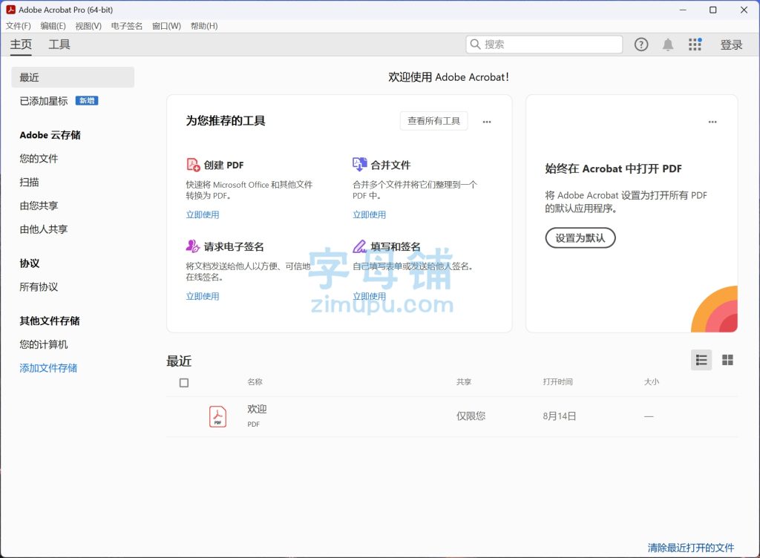This screenshot has width=760, height=558.
Task: Open the 编辑(E) menu
Action: click(x=53, y=26)
